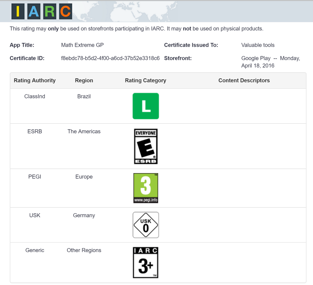
Task: Select the Region column header
Action: coord(84,80)
